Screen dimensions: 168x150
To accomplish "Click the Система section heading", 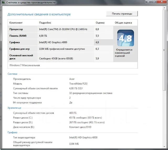I will [x=12, y=74].
